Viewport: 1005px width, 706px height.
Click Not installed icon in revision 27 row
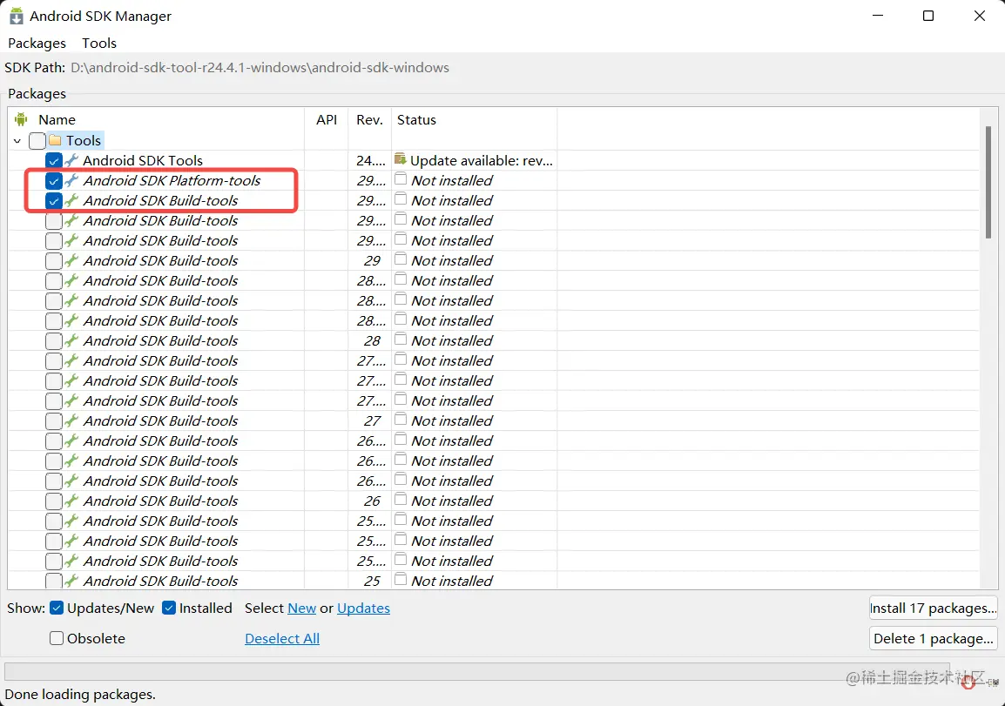click(401, 419)
